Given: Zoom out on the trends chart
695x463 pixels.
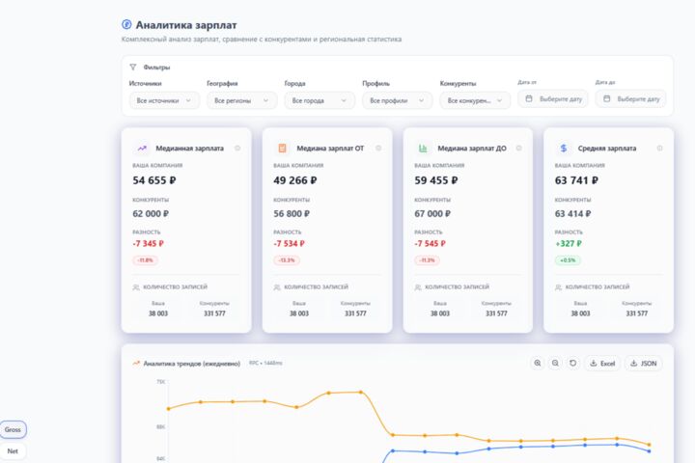Looking at the screenshot, I should (x=555, y=364).
